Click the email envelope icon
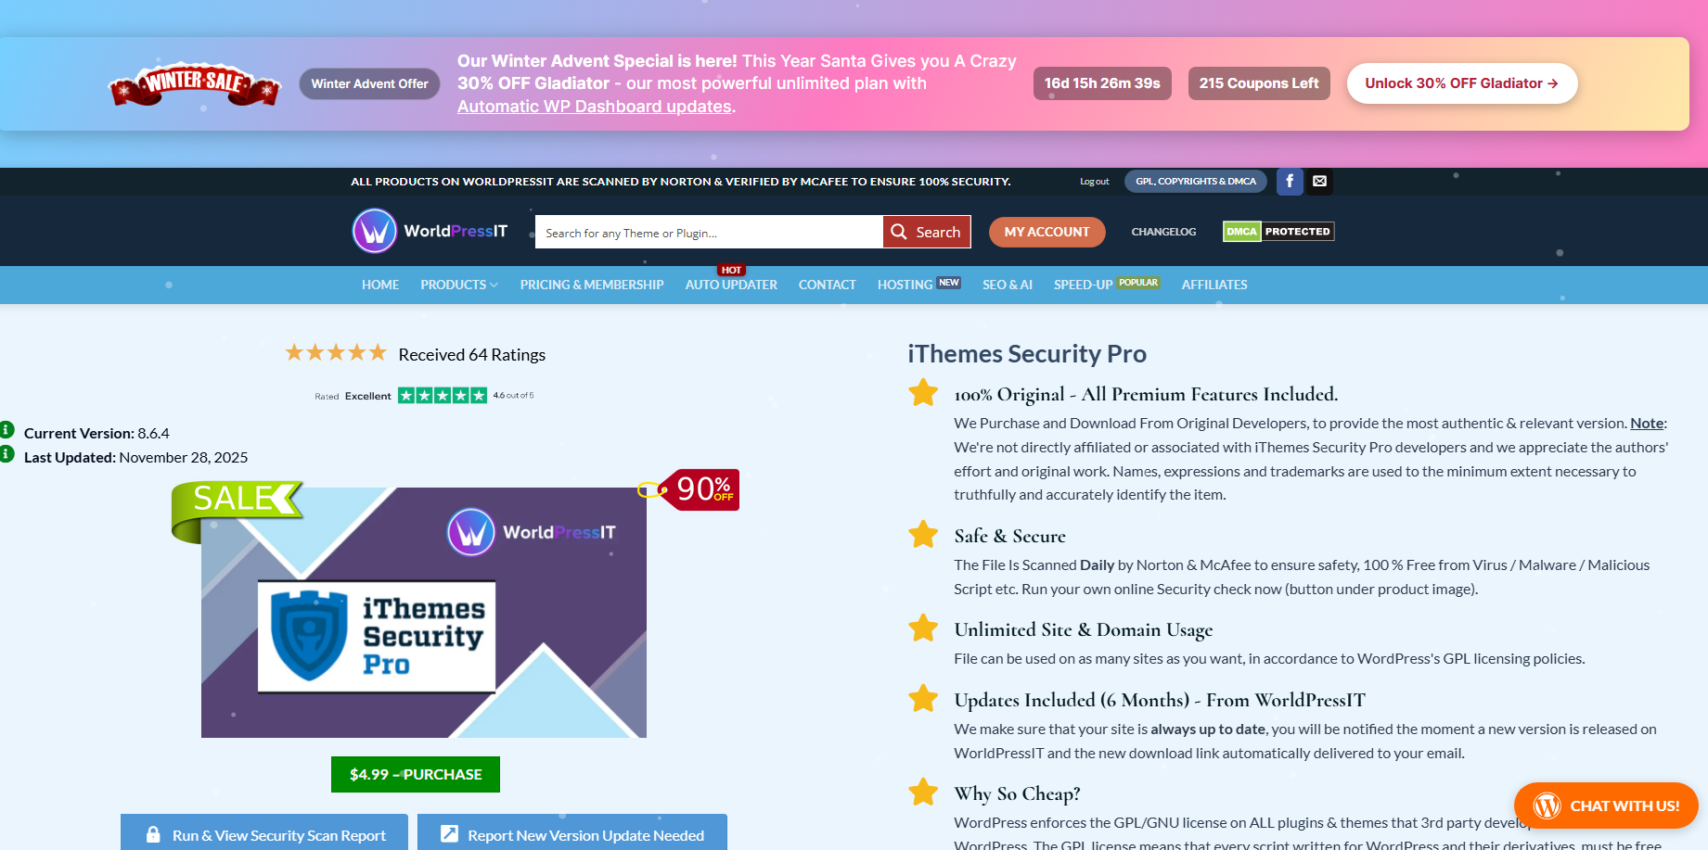 coord(1319,182)
